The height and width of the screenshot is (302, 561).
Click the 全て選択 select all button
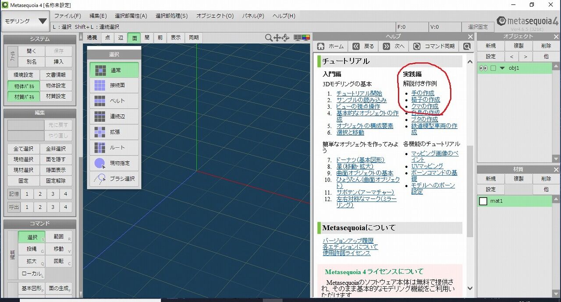click(24, 149)
